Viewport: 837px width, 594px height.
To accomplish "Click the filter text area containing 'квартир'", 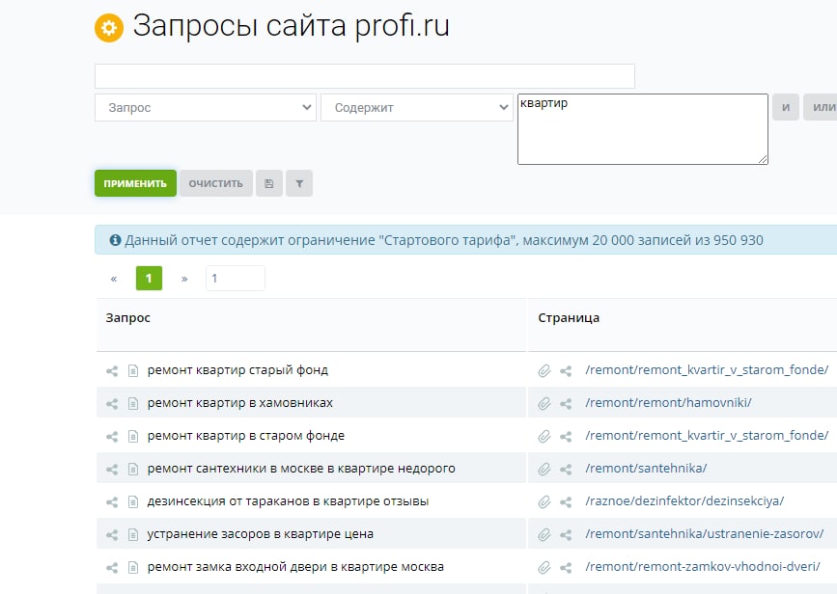I will (x=643, y=129).
